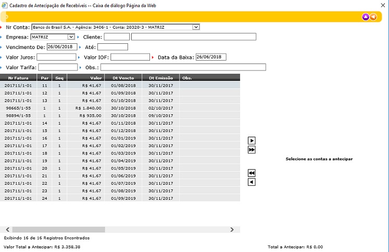The image size is (389, 252).
Task: Click the orange back-arrow icon in header
Action: 373,17
